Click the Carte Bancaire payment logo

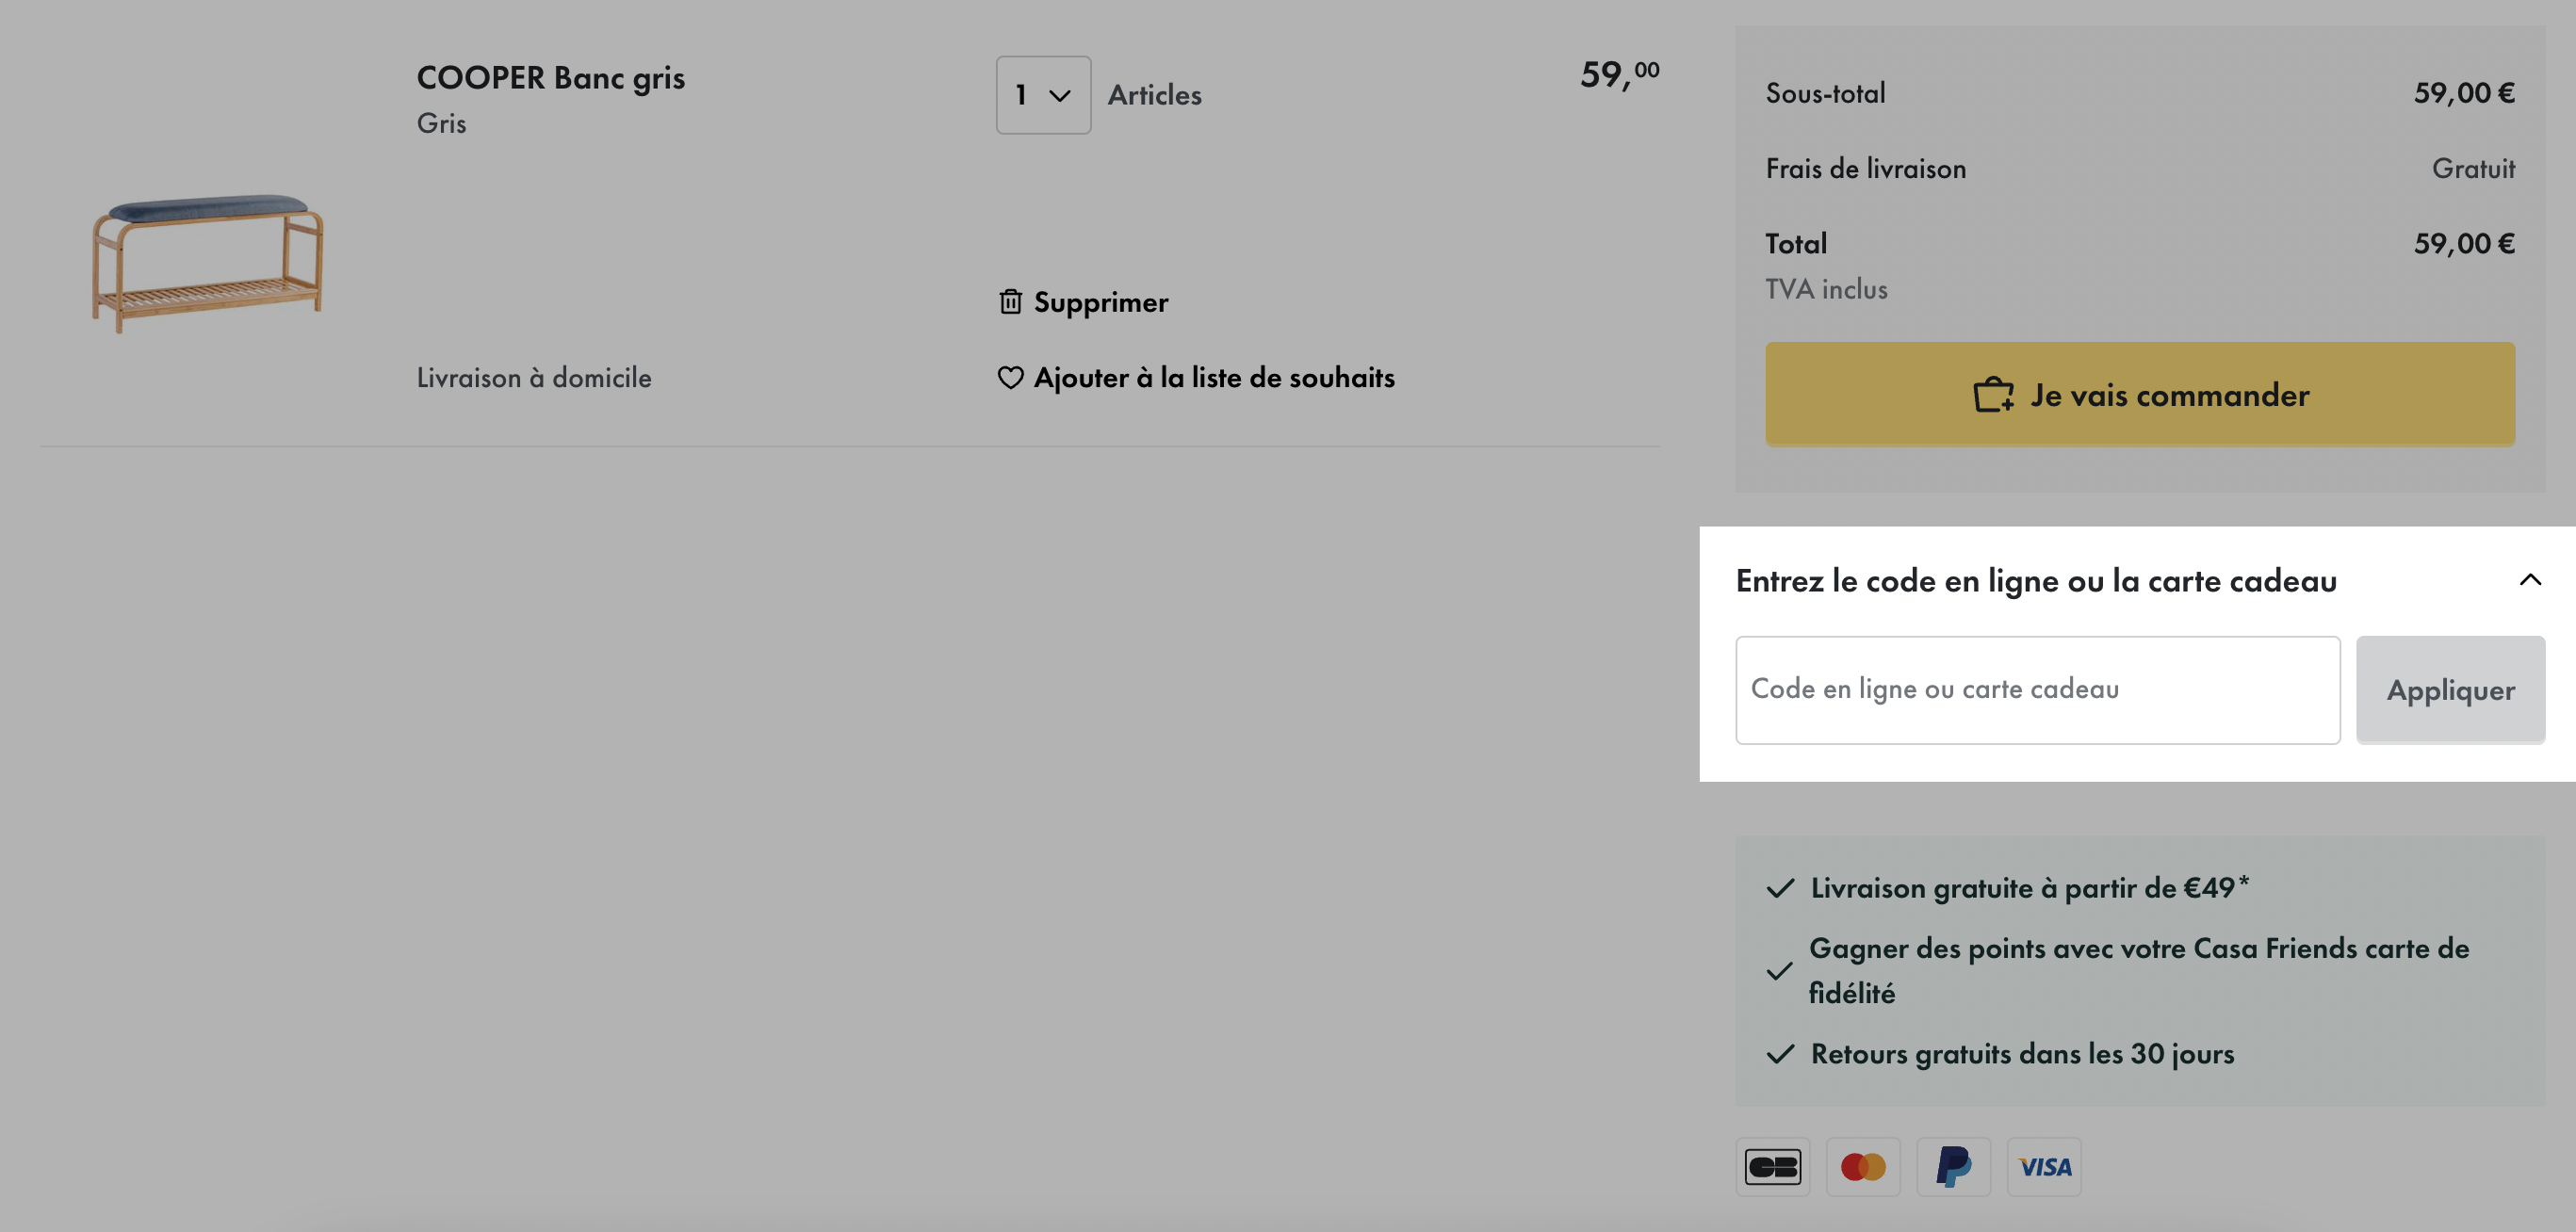(1772, 1166)
